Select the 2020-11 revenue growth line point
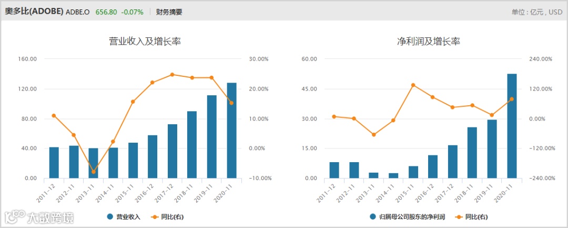 point(231,103)
